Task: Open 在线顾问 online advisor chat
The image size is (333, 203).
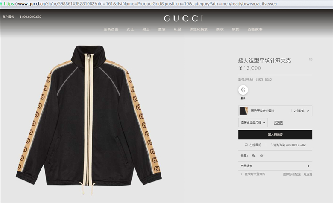Action: coord(253,145)
